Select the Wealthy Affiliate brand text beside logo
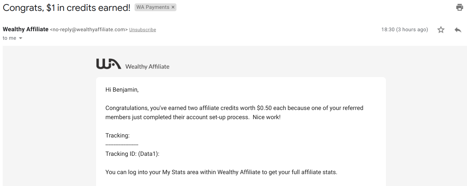 tap(147, 67)
